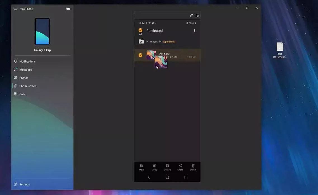Open the hamburger menu in Your Phone
318x195 pixels.
pyautogui.click(x=15, y=9)
